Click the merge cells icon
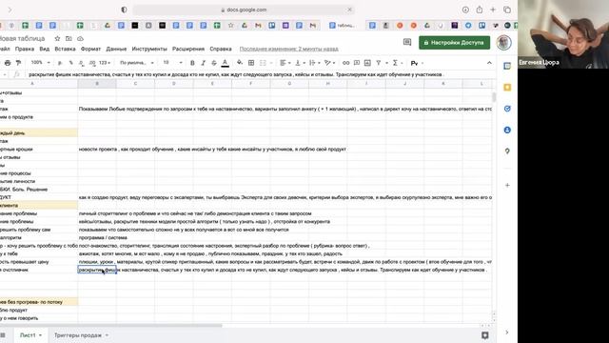Viewport: 609px width, 343px height. coord(263,63)
